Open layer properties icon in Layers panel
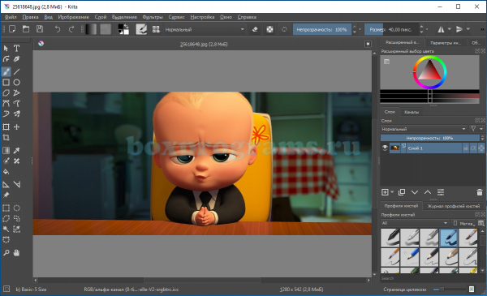The height and width of the screenshot is (296, 487). 441,192
